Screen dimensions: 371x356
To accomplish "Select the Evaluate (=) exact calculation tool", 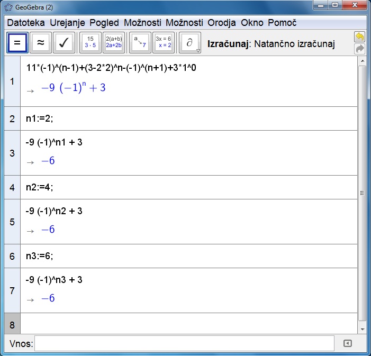I will (17, 44).
